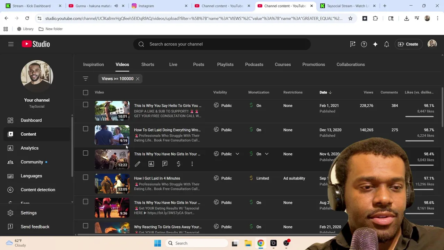
Task: Expand visibility dropdown for the hovered video
Action: pyautogui.click(x=237, y=154)
